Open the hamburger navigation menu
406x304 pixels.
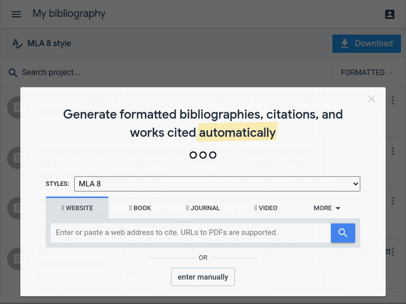coord(16,14)
